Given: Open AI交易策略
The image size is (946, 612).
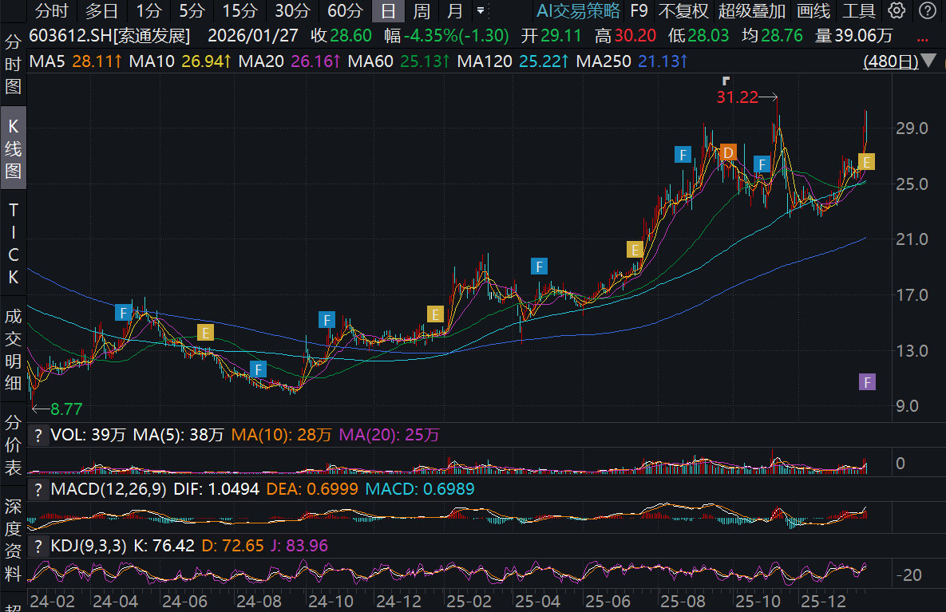Looking at the screenshot, I should [x=578, y=11].
